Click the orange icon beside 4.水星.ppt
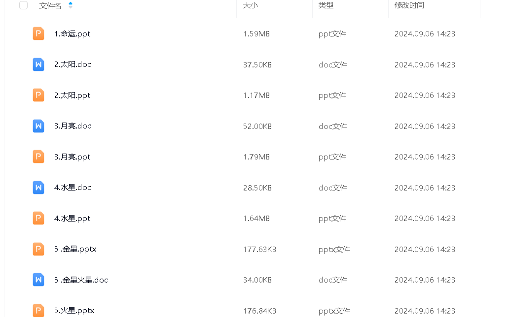The width and height of the screenshot is (510, 317). click(38, 218)
